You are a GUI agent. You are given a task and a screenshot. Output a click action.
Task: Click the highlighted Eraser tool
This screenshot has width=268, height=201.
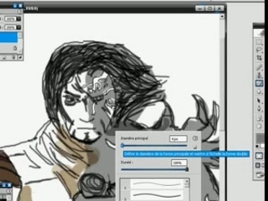click(259, 83)
